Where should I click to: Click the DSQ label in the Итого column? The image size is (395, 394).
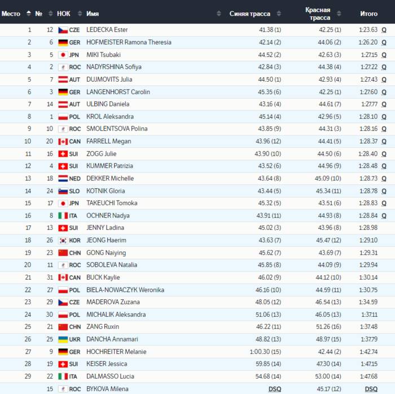371,389
